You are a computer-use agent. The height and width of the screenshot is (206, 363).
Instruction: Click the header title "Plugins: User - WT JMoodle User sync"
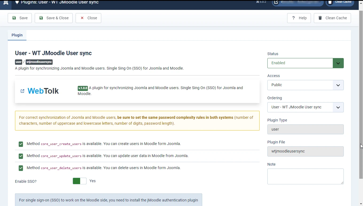[x=60, y=2]
